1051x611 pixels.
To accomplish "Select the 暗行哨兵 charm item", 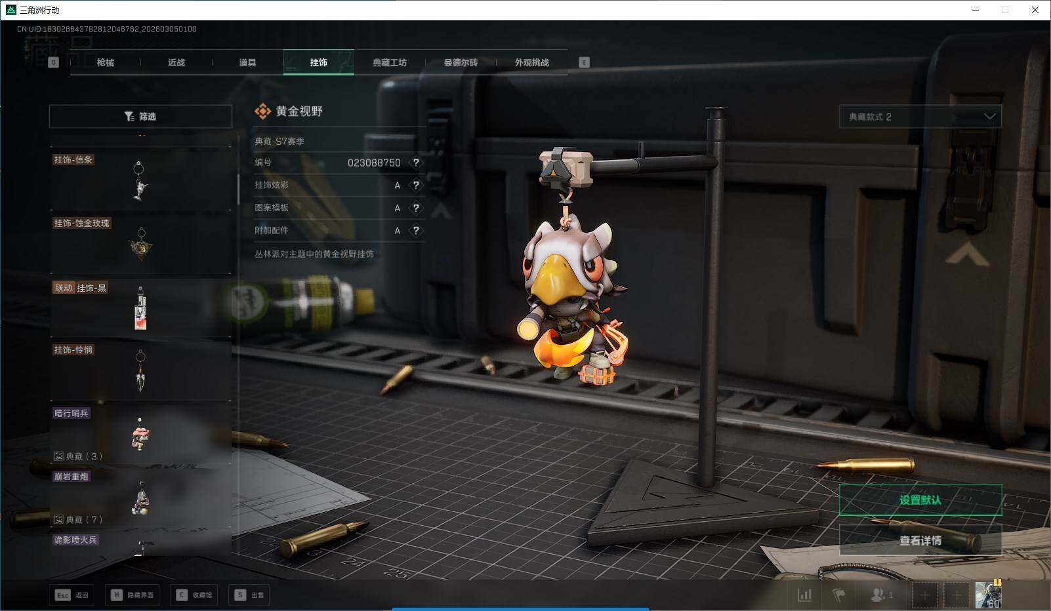I will pyautogui.click(x=140, y=434).
